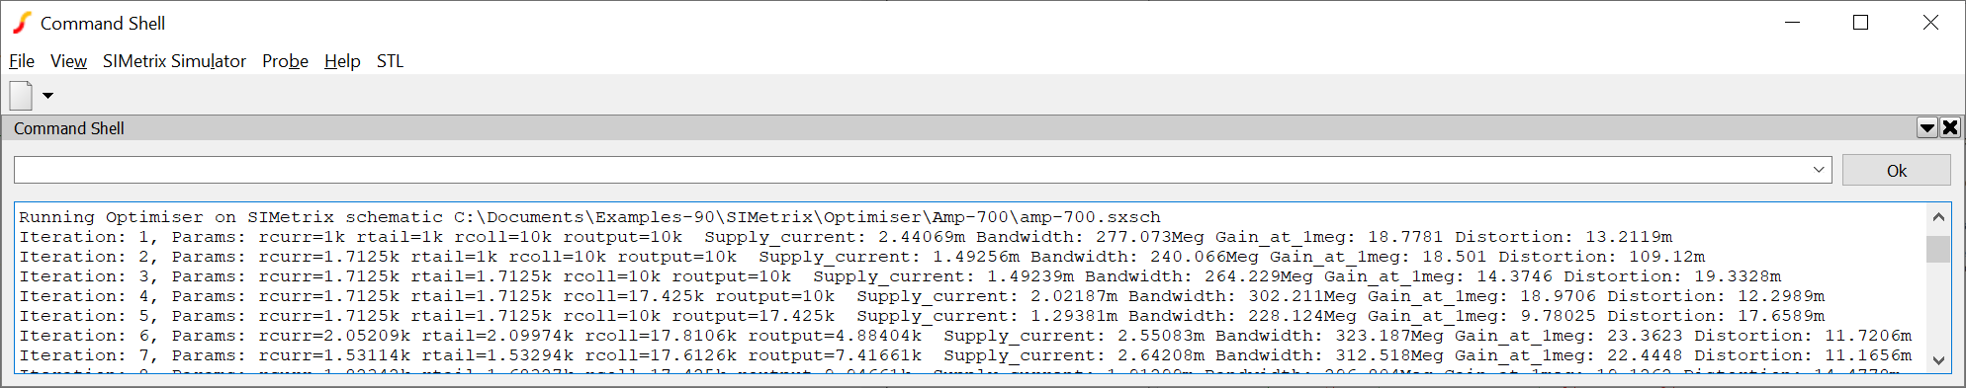Click the new file page icon

[21, 96]
